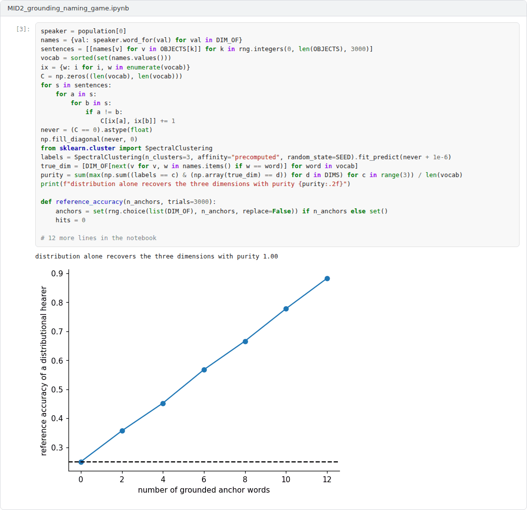Select the cell execution count [3]:
The image size is (527, 510).
coord(23,29)
